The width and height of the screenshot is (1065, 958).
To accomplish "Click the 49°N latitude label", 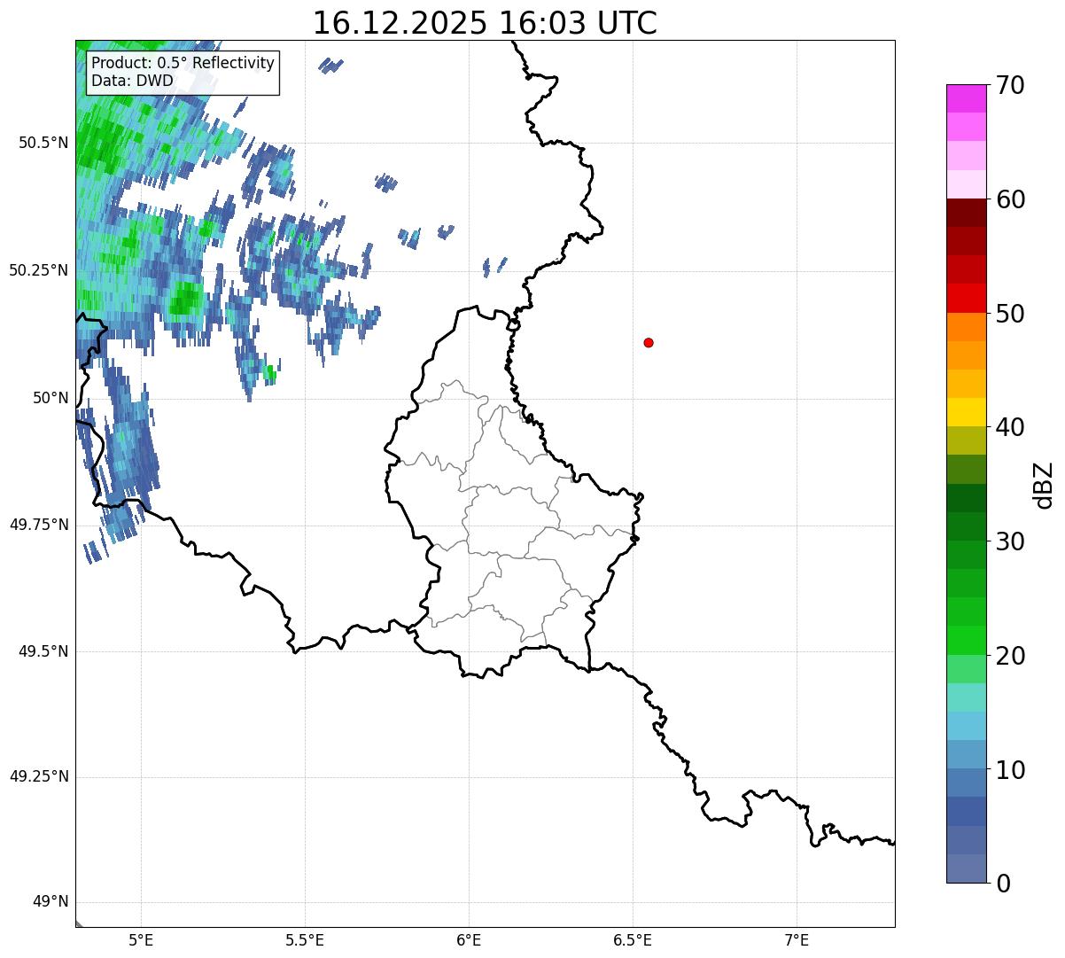I will (51, 902).
